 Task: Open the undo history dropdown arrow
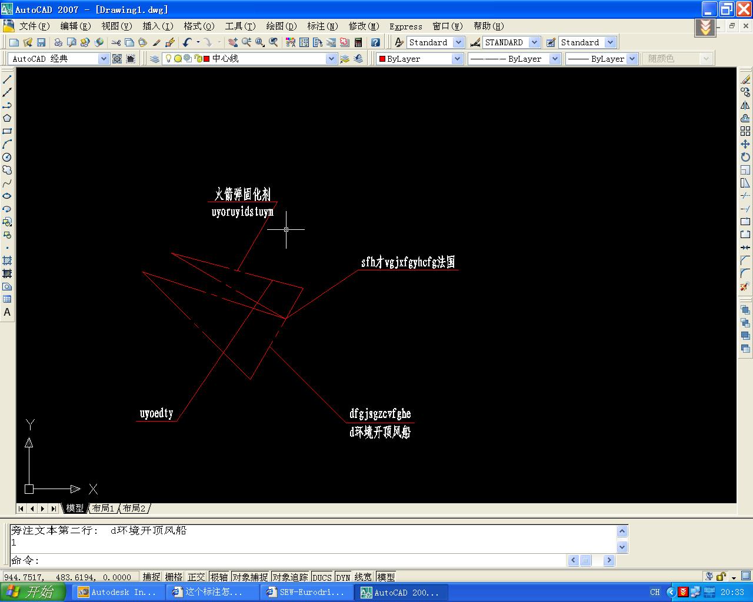[198, 42]
